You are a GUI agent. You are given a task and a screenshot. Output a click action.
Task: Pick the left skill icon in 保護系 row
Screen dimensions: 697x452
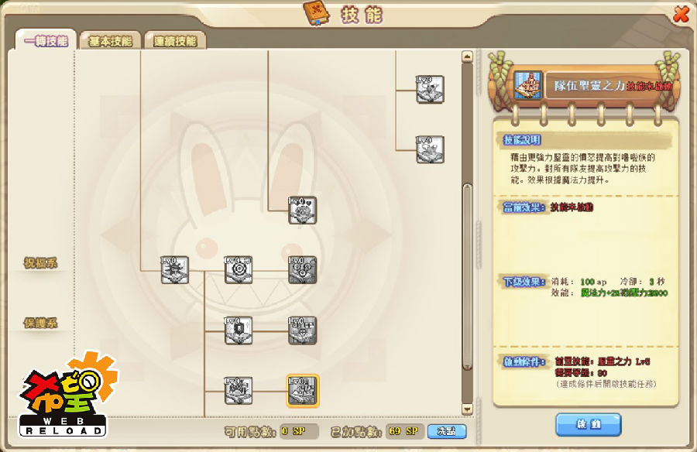point(239,330)
